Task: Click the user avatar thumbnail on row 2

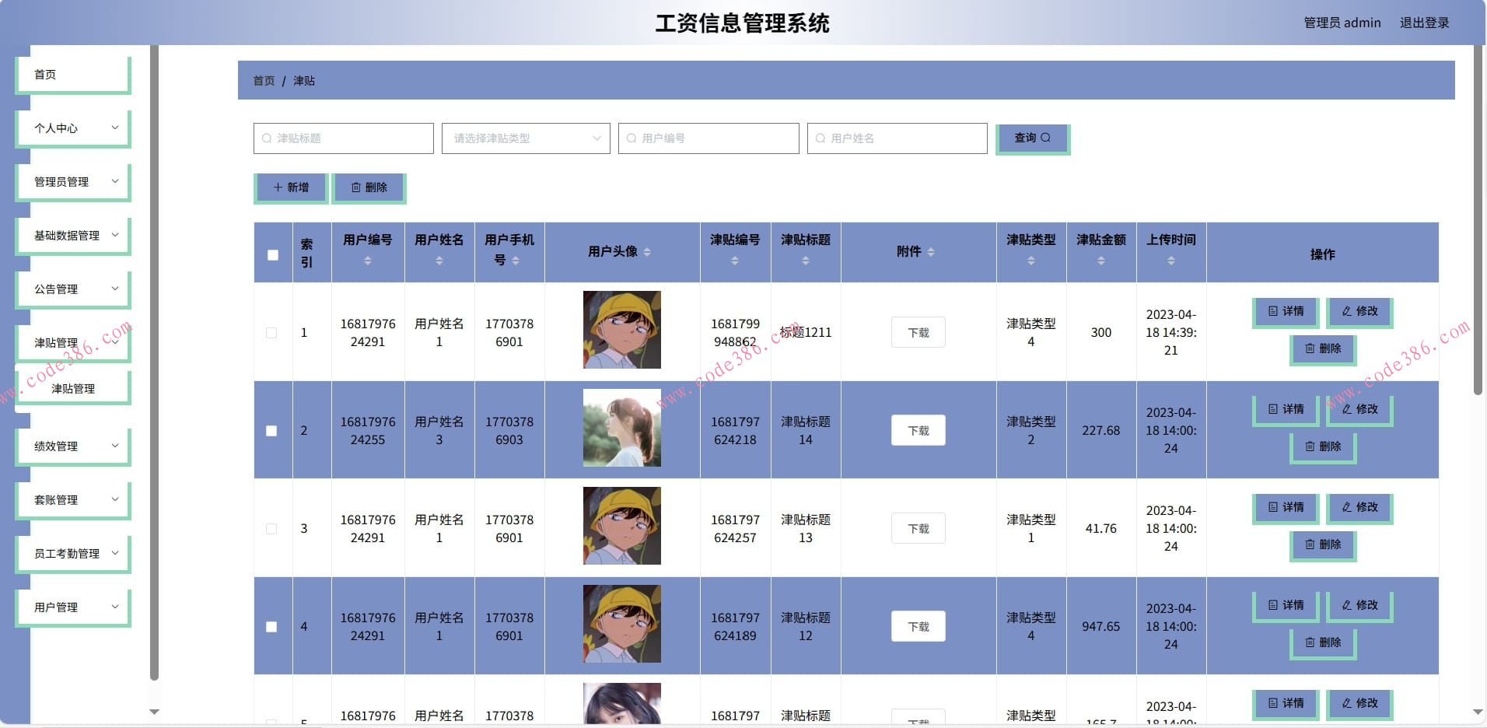Action: tap(621, 429)
